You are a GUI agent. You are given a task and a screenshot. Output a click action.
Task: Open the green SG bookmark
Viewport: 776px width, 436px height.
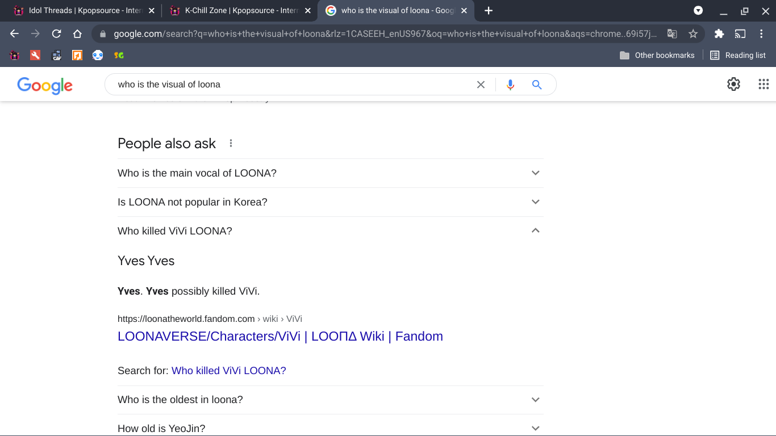(119, 55)
